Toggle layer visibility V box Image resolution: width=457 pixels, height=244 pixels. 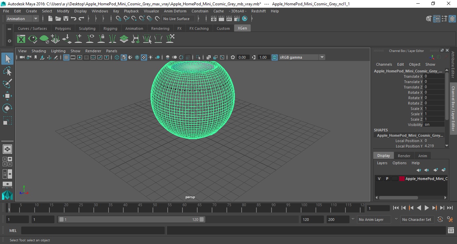[x=379, y=179]
